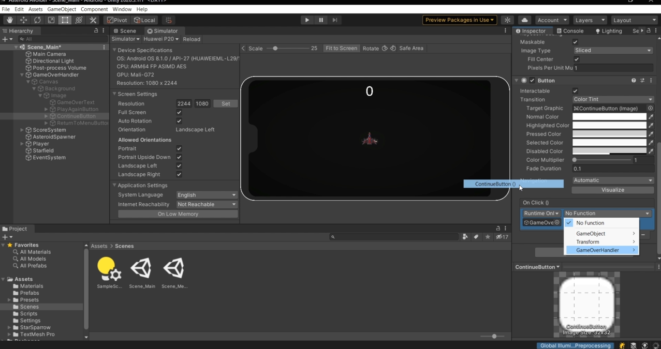Open auto-generate lighting status bug icon
The height and width of the screenshot is (349, 661).
click(x=622, y=345)
